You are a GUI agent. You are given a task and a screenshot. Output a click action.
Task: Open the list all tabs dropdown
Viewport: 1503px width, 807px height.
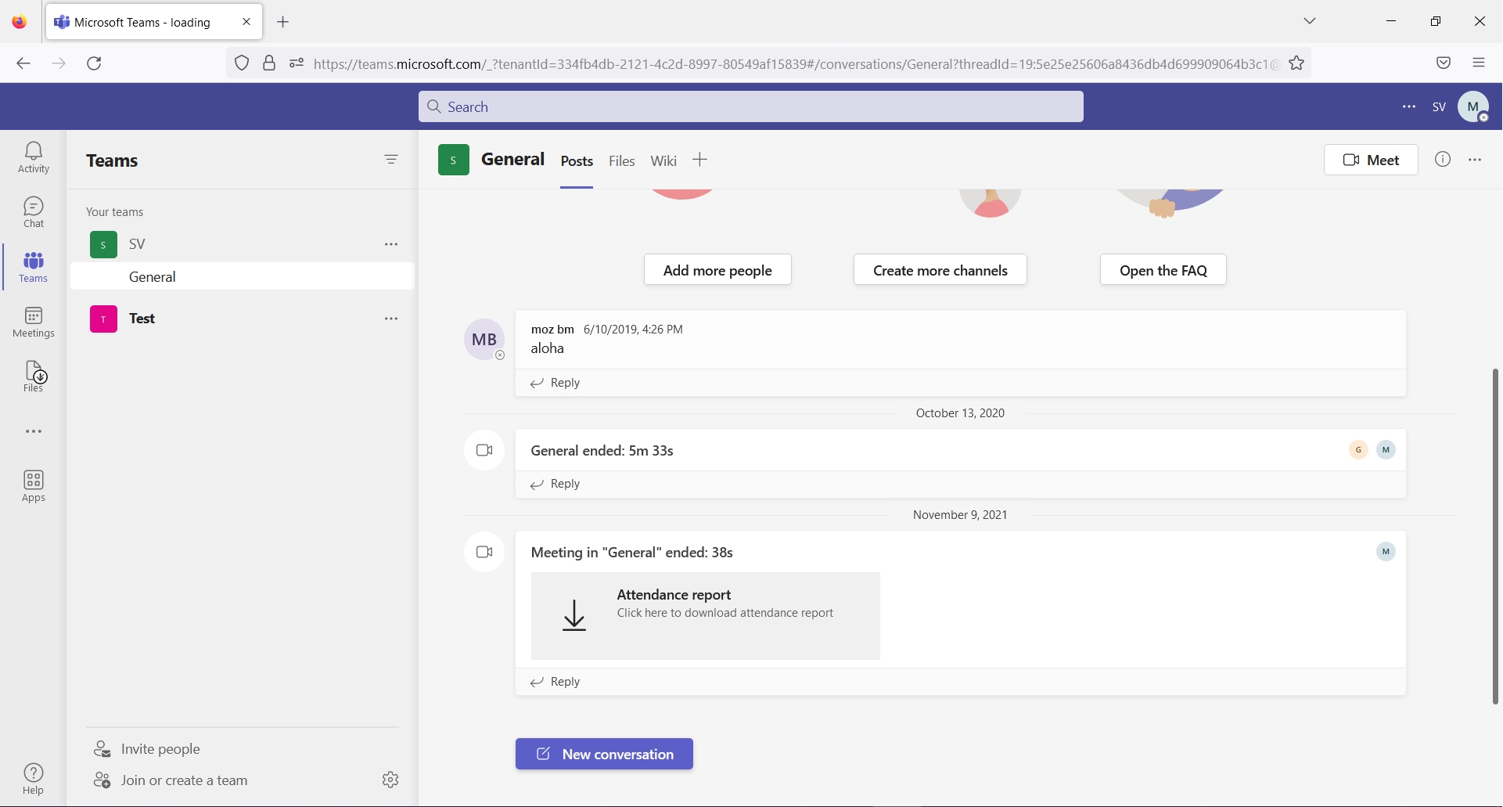tap(1310, 21)
